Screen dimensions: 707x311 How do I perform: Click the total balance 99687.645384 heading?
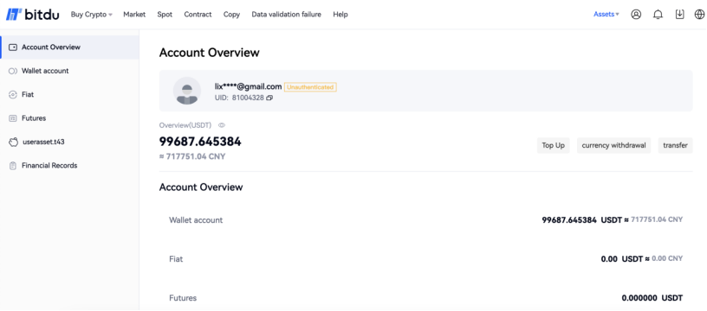pos(200,142)
